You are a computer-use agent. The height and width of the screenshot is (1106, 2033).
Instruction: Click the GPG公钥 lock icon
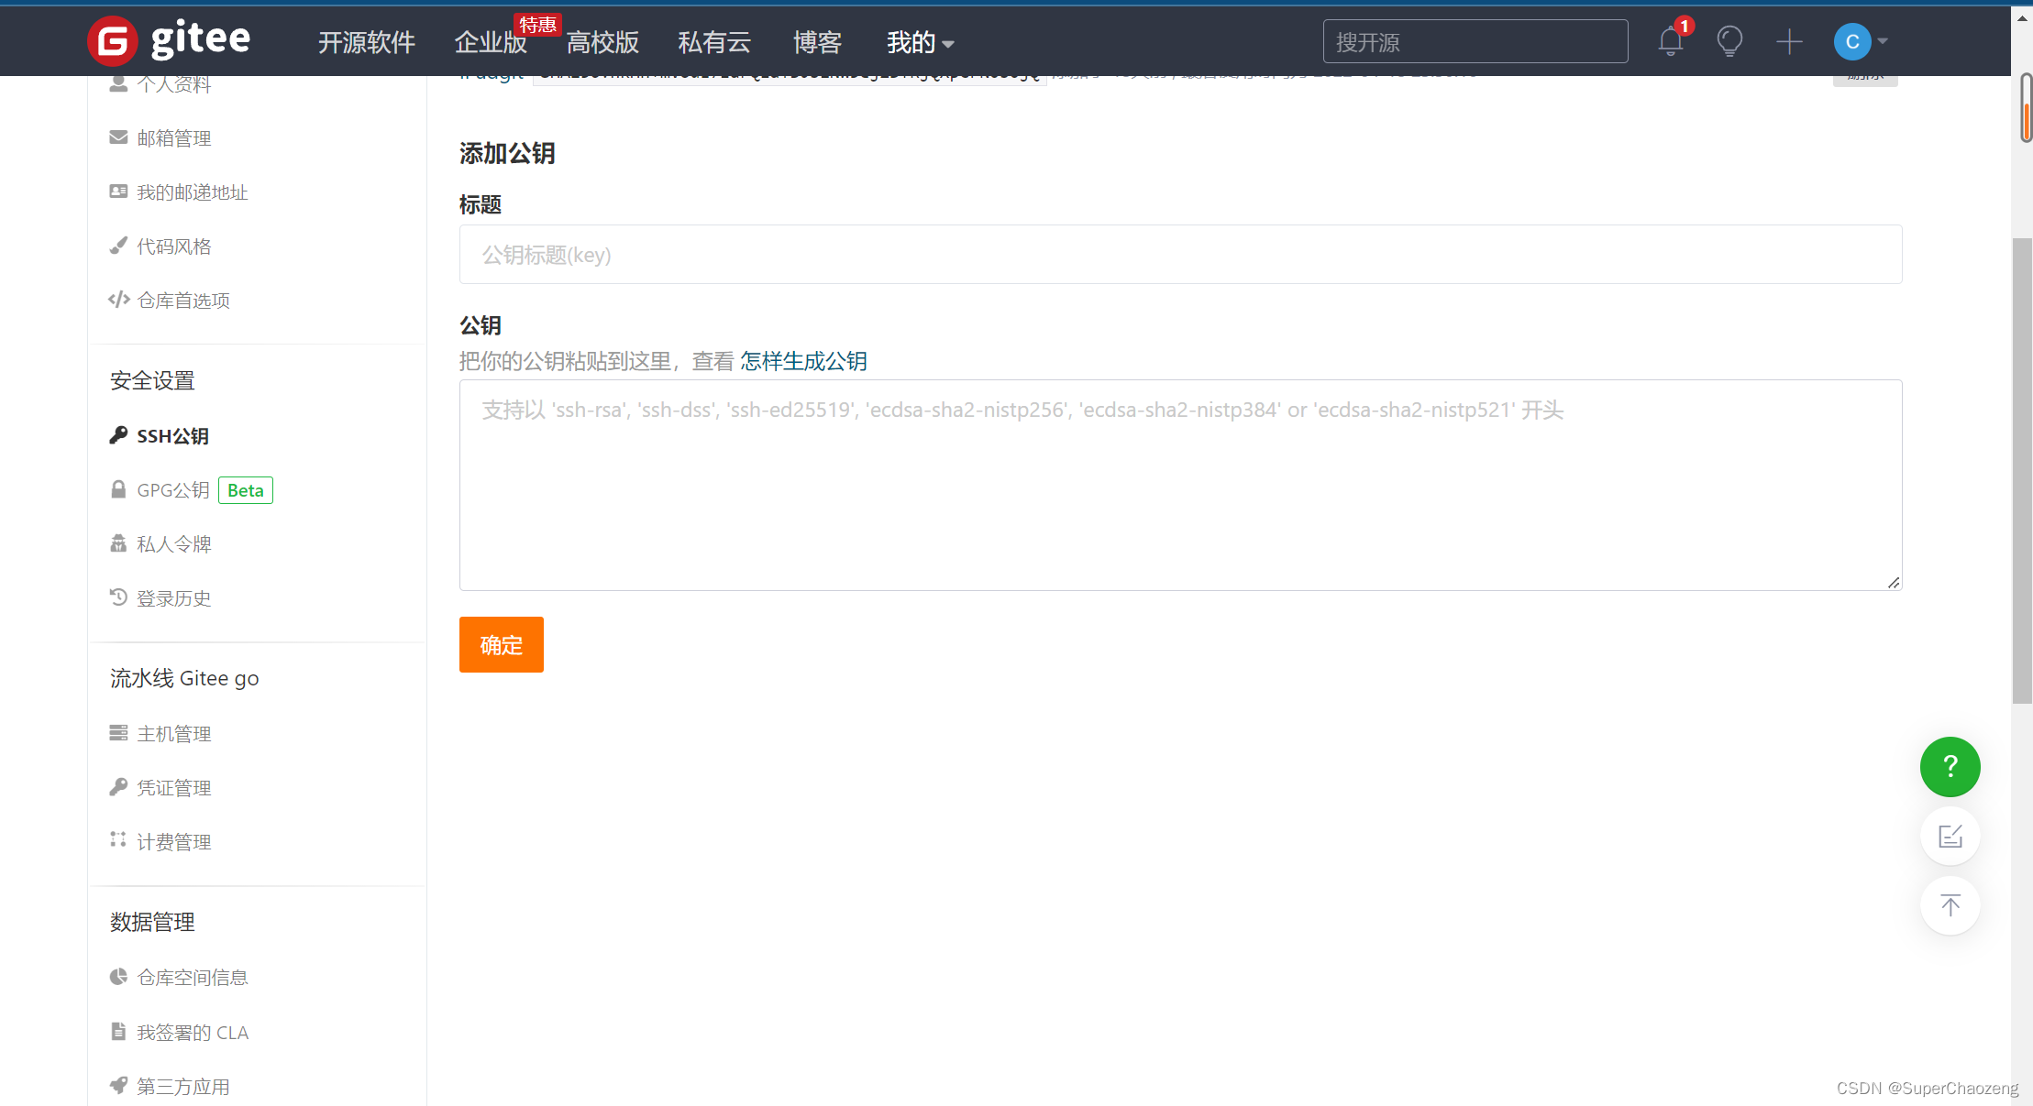tap(118, 490)
